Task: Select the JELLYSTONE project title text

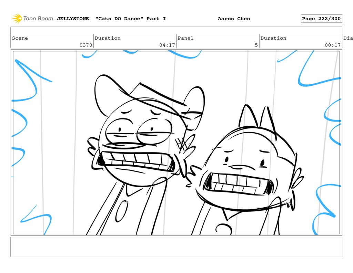Action: click(x=73, y=19)
